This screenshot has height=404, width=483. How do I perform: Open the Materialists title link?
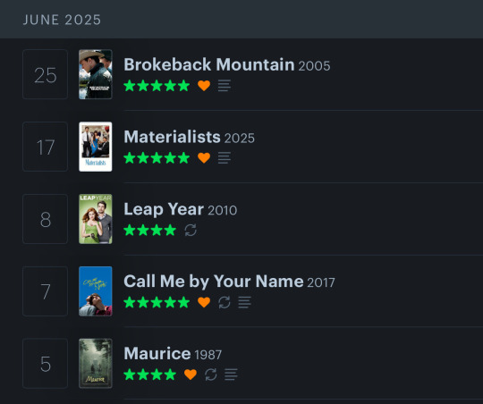pyautogui.click(x=173, y=137)
